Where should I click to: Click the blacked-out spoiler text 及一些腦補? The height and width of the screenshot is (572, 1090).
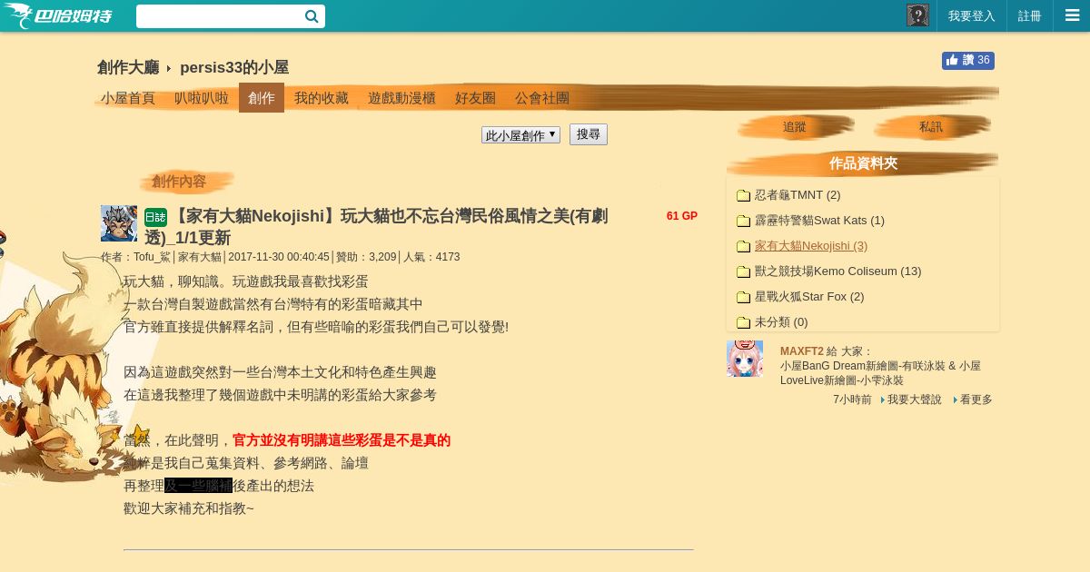pyautogui.click(x=198, y=486)
